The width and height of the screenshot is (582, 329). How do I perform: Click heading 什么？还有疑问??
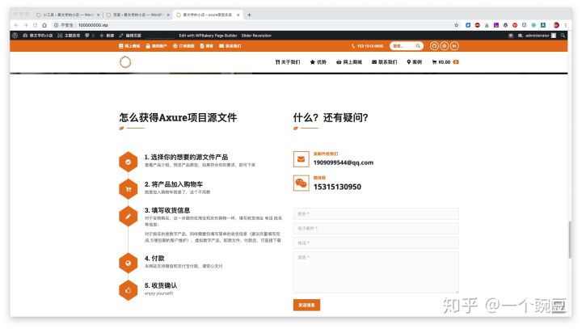(331, 118)
